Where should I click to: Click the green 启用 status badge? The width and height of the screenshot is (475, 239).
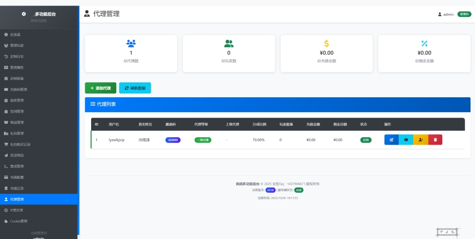pos(366,140)
